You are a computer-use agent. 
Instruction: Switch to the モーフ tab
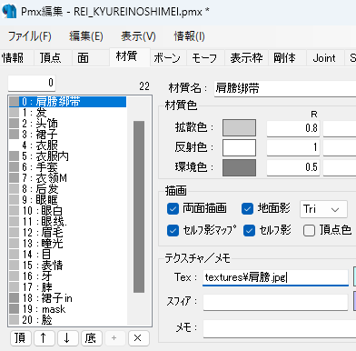pyautogui.click(x=204, y=58)
